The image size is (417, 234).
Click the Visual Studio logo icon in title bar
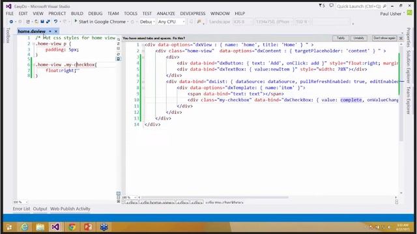[8, 6]
